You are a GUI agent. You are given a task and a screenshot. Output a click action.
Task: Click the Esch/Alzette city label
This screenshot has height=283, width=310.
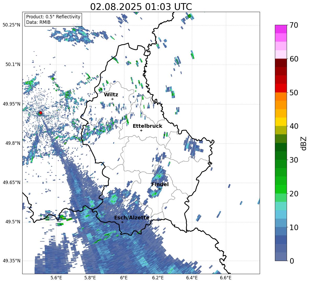[132, 218]
